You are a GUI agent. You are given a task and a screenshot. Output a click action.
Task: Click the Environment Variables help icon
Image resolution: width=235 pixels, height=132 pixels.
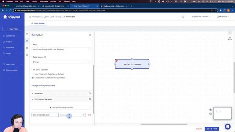(x=90, y=99)
